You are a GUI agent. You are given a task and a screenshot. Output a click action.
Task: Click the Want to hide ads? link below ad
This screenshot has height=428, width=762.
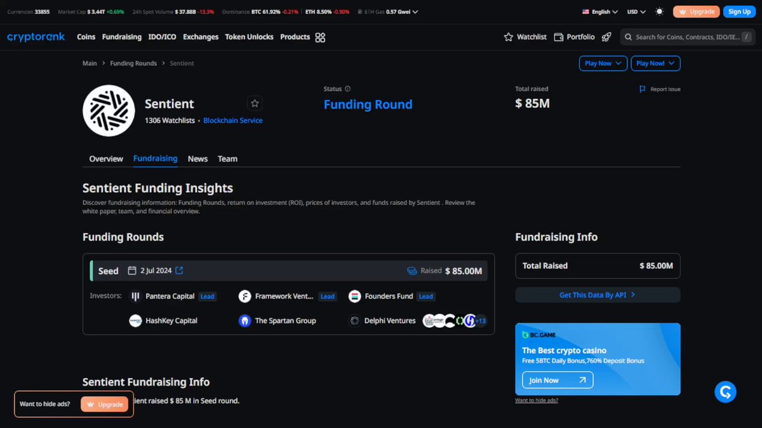pos(537,401)
